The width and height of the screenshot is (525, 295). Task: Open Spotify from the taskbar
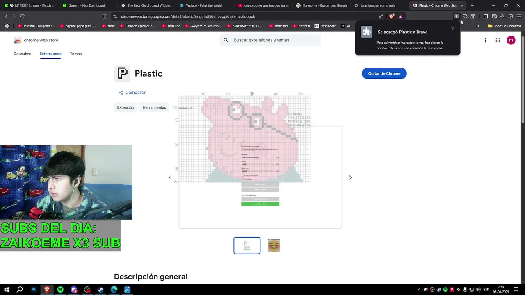click(60, 290)
